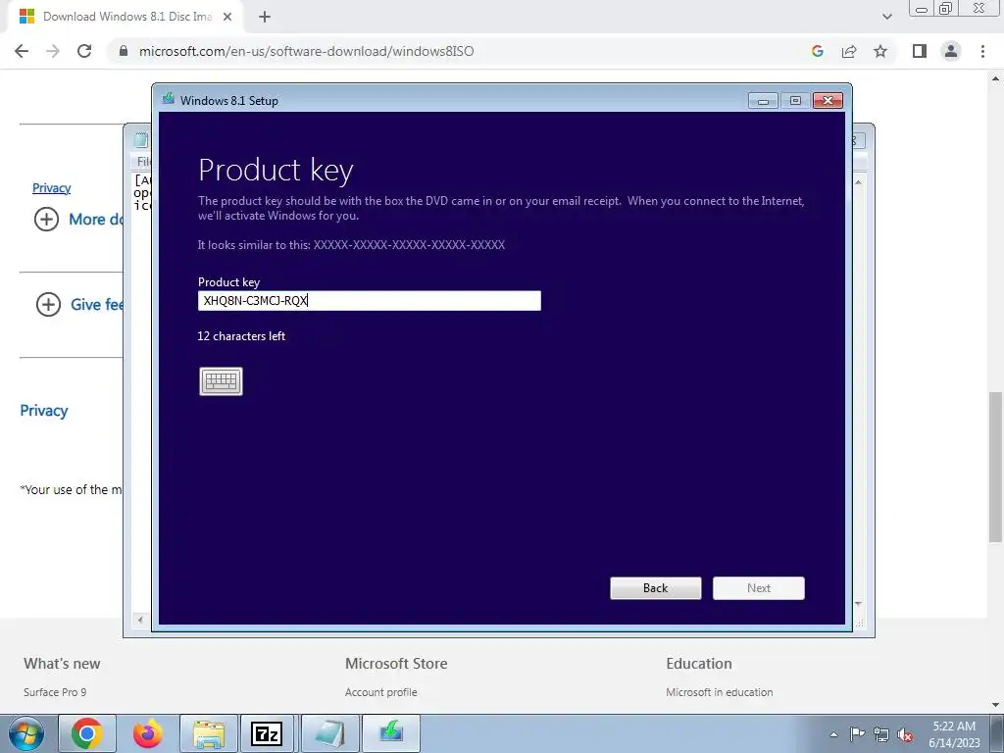Click Notepad's scroll up arrow
Screen dimensions: 1004x753
[x=858, y=182]
